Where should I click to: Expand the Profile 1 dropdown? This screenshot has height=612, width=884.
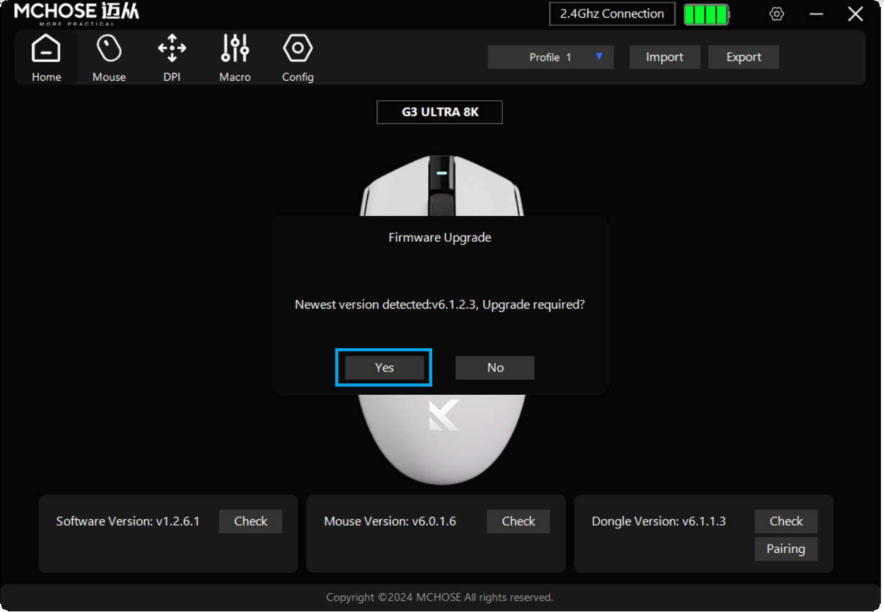point(550,57)
